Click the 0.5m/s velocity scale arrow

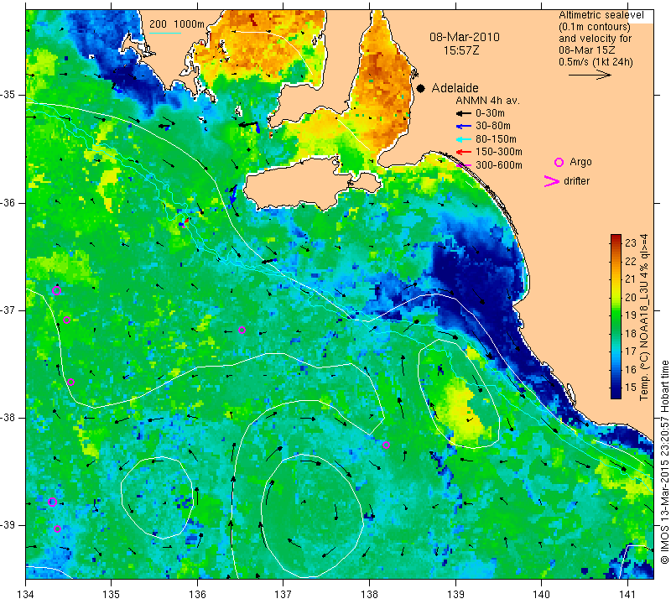click(x=590, y=75)
